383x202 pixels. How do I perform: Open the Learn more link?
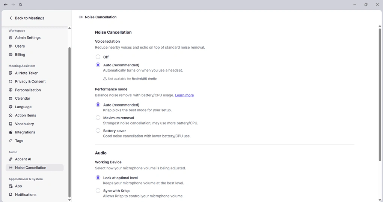pos(184,95)
